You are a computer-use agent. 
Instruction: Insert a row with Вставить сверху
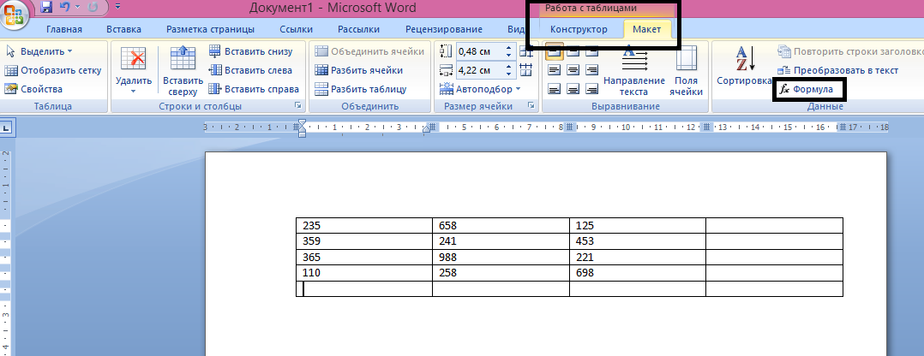point(183,70)
